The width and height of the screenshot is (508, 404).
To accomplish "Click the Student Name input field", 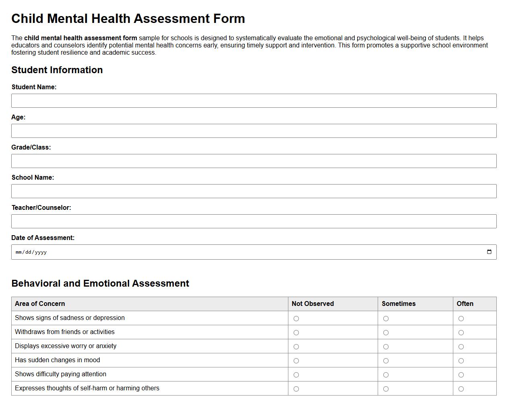I will click(x=254, y=100).
